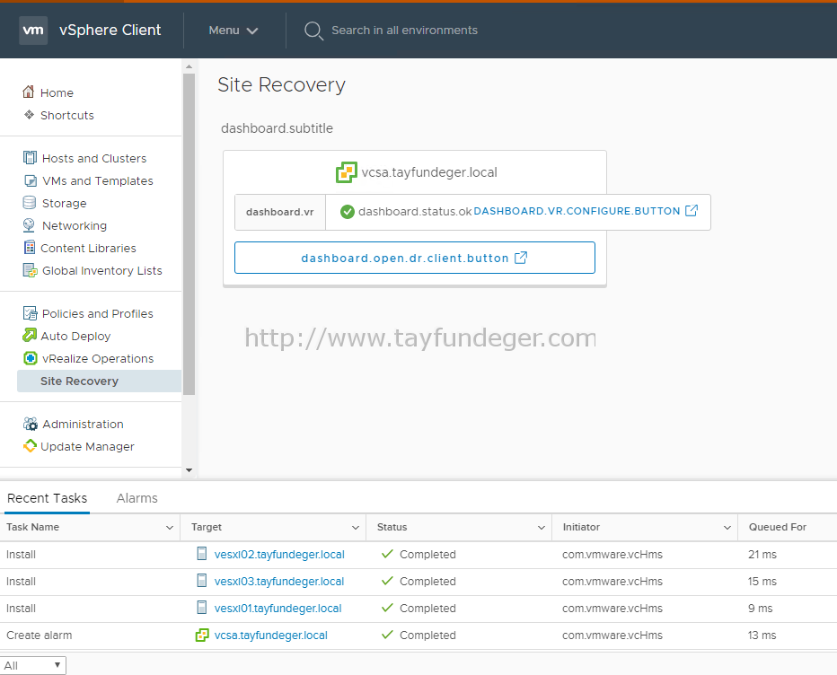Viewport: 837px width, 675px height.
Task: Open Update Manager
Action: [x=87, y=447]
